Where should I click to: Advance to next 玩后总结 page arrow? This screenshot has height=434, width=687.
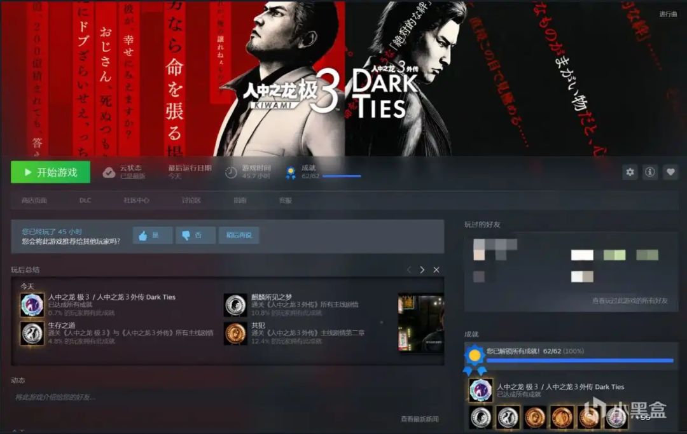[x=422, y=270]
